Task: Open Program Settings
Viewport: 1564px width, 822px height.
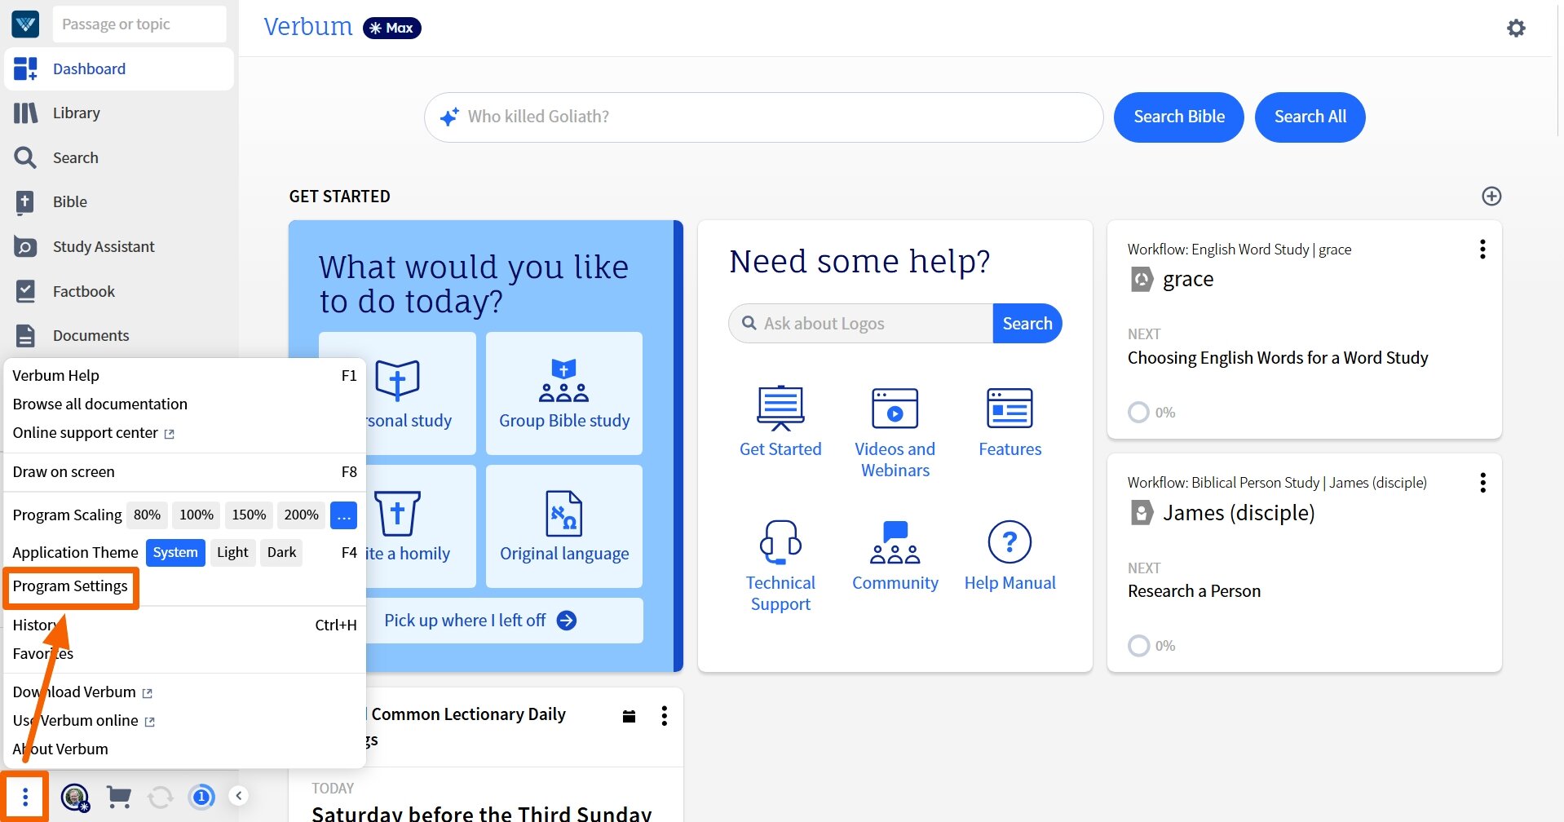Action: [x=70, y=586]
